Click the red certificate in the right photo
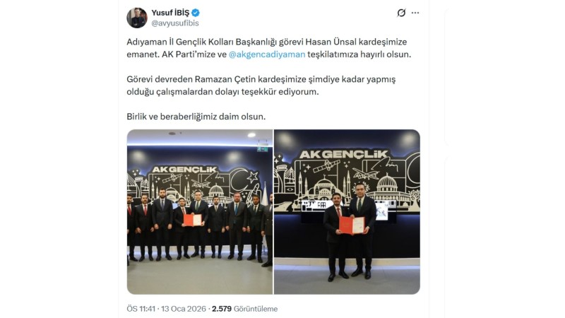565x318 pixels. point(352,225)
